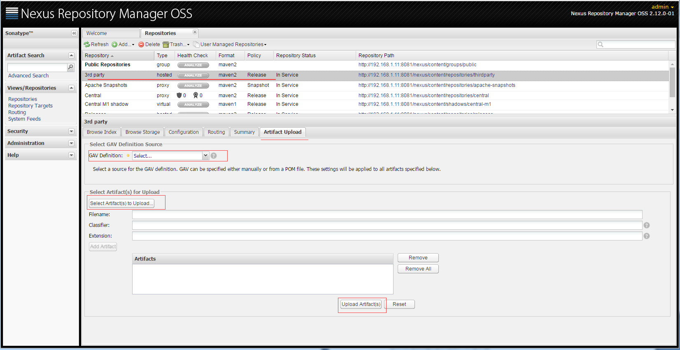The height and width of the screenshot is (350, 680).
Task: Open the Browse Index tab
Action: (x=102, y=132)
